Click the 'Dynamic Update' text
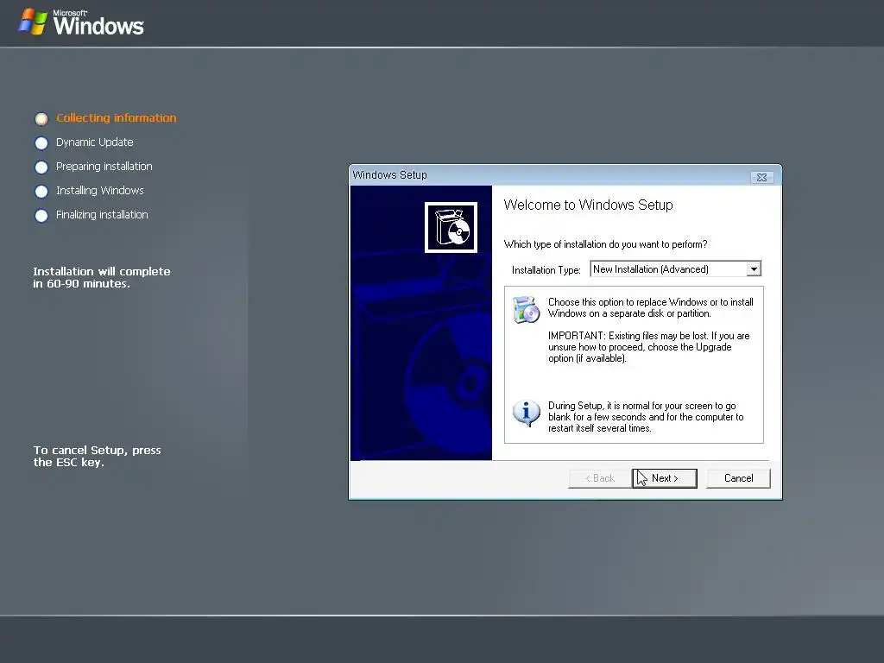This screenshot has height=663, width=884. [x=95, y=142]
